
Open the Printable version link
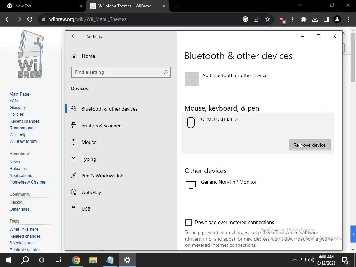pos(25,250)
